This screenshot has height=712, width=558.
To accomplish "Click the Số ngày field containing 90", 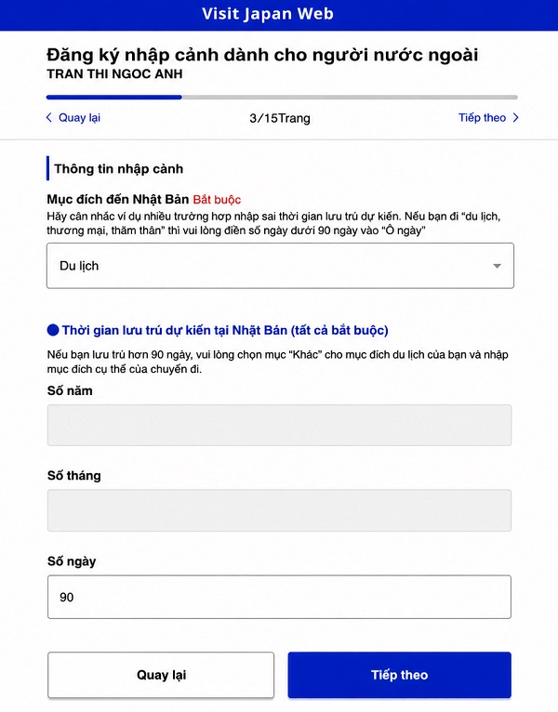I will 279,597.
